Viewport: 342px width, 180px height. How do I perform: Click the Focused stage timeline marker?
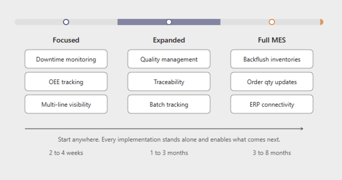click(x=66, y=22)
